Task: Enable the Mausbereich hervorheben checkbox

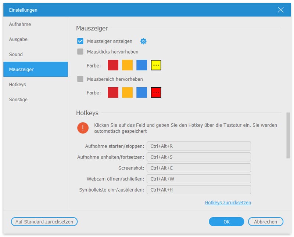Action: 80,79
